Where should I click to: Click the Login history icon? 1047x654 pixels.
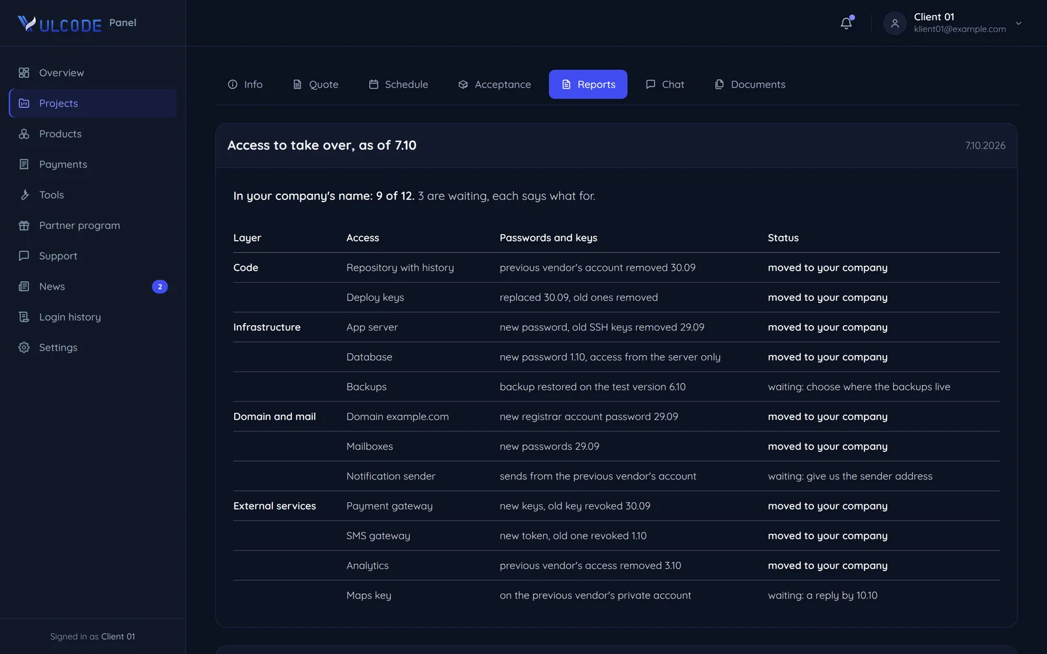(24, 317)
